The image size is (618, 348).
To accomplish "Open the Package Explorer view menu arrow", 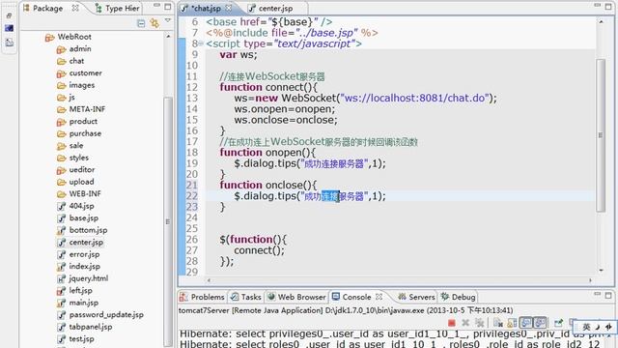I will [168, 20].
